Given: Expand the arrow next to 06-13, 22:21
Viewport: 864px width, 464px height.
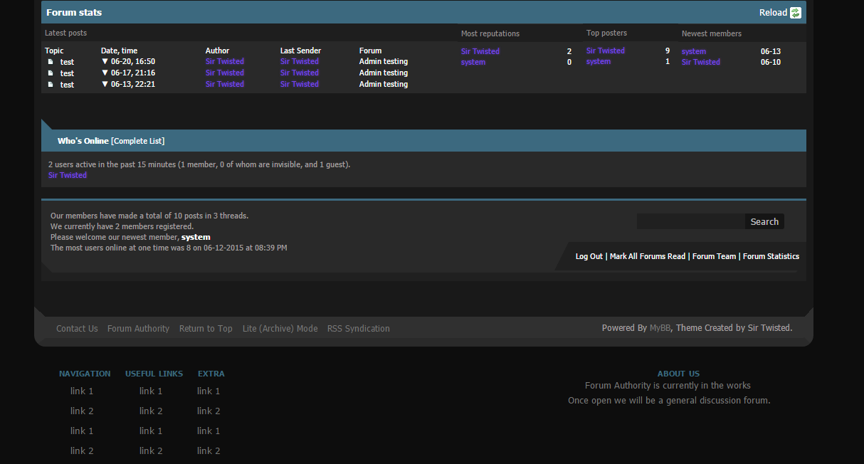Looking at the screenshot, I should pyautogui.click(x=105, y=85).
